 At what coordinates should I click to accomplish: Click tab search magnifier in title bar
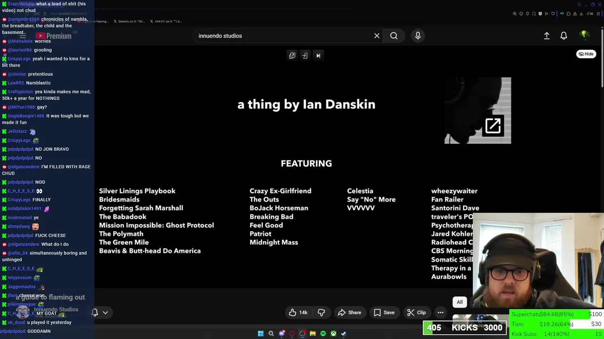(x=579, y=5)
